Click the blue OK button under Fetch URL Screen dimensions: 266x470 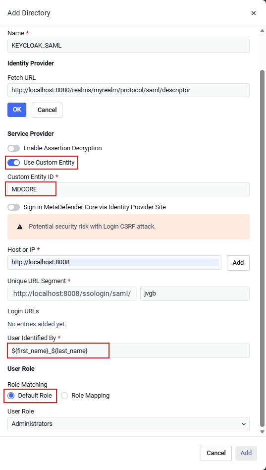(17, 110)
